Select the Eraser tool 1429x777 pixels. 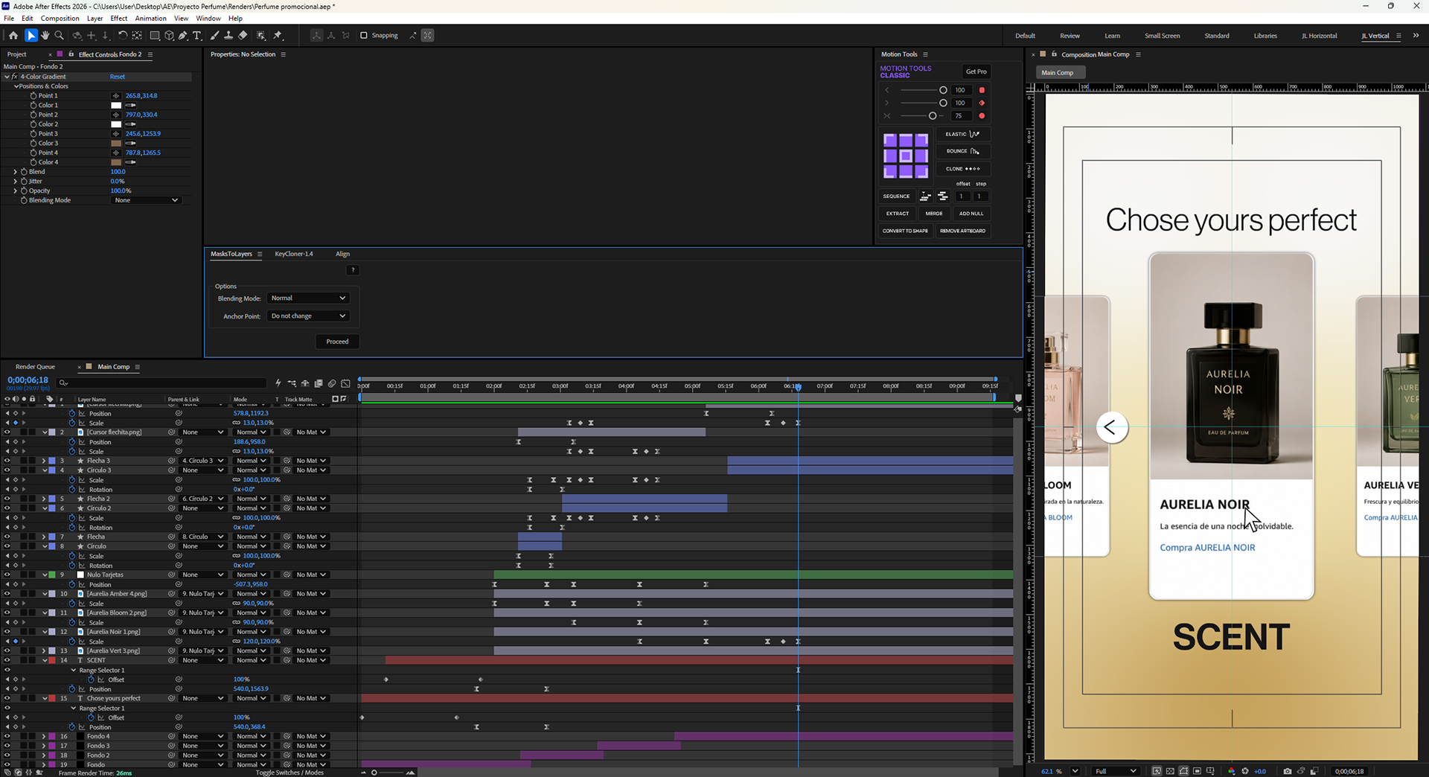pos(243,35)
